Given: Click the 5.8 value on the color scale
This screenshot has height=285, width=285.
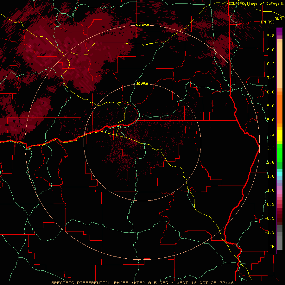Looking at the screenshot, I should tap(271, 106).
